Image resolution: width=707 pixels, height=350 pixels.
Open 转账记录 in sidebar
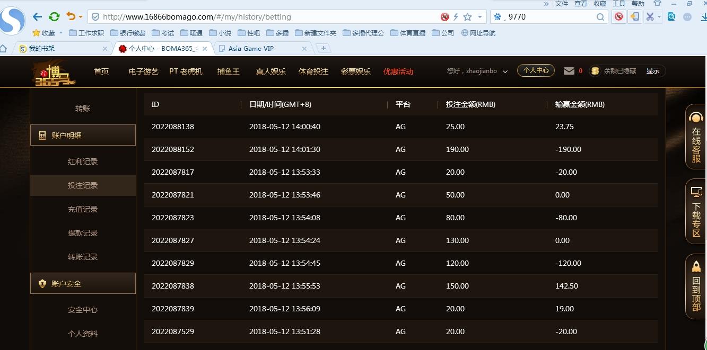[83, 257]
